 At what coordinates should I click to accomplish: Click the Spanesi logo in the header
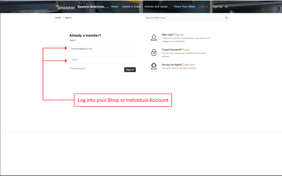coord(65,7)
